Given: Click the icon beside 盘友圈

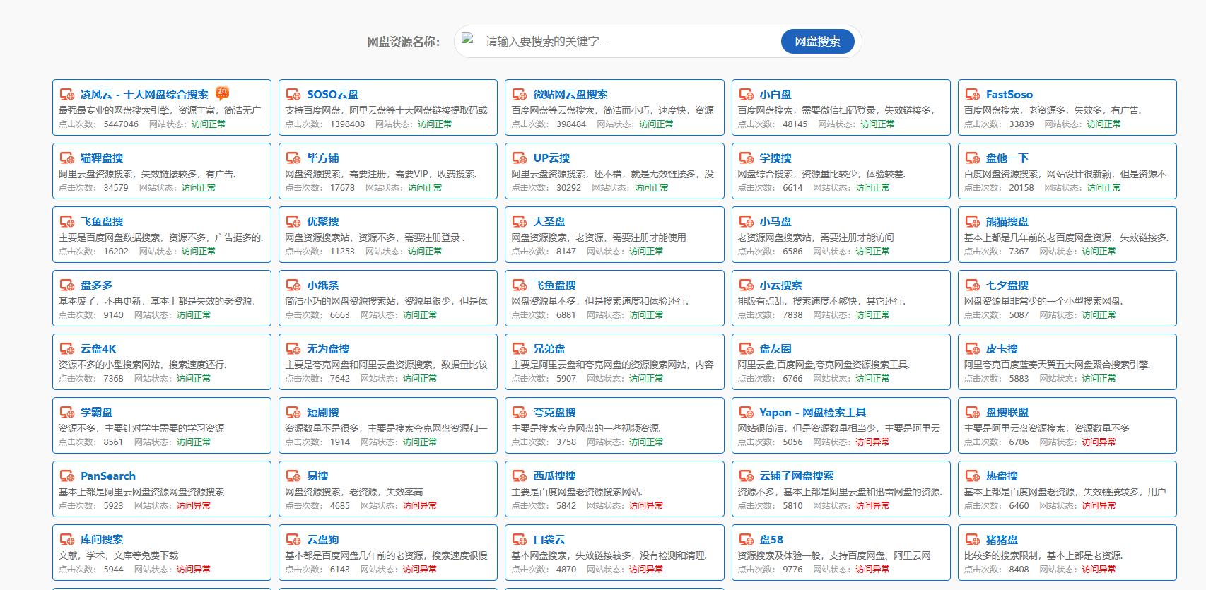Looking at the screenshot, I should coord(747,348).
